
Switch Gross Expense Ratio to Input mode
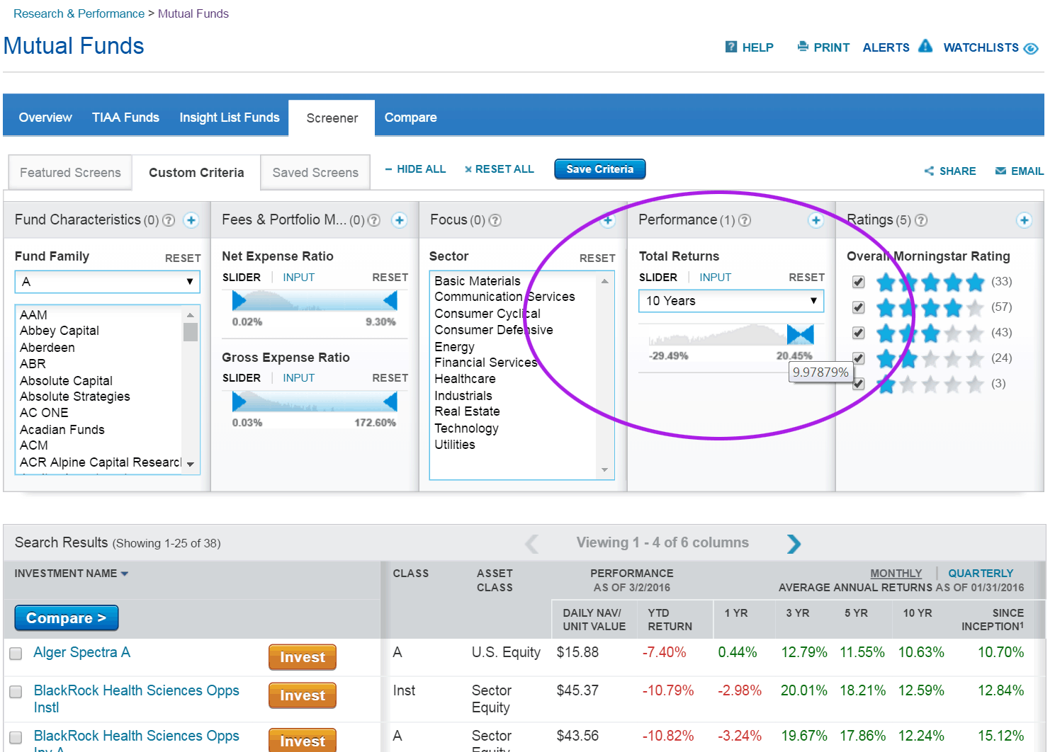tap(298, 378)
